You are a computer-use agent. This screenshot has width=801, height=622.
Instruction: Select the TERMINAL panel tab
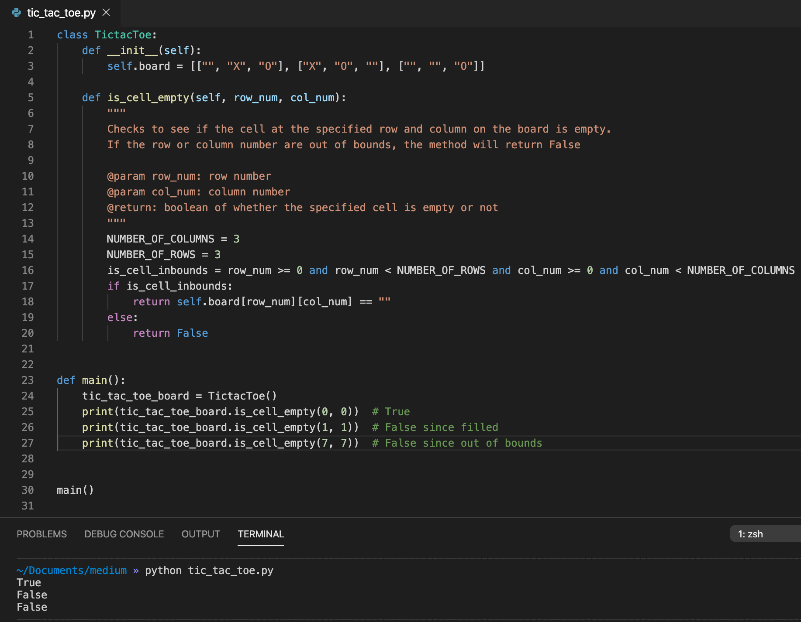click(x=261, y=534)
